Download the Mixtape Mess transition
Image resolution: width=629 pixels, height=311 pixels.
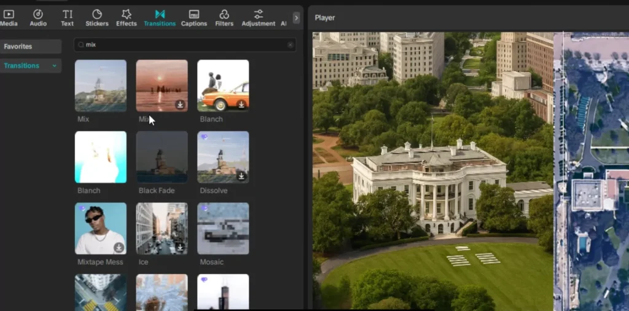(119, 247)
